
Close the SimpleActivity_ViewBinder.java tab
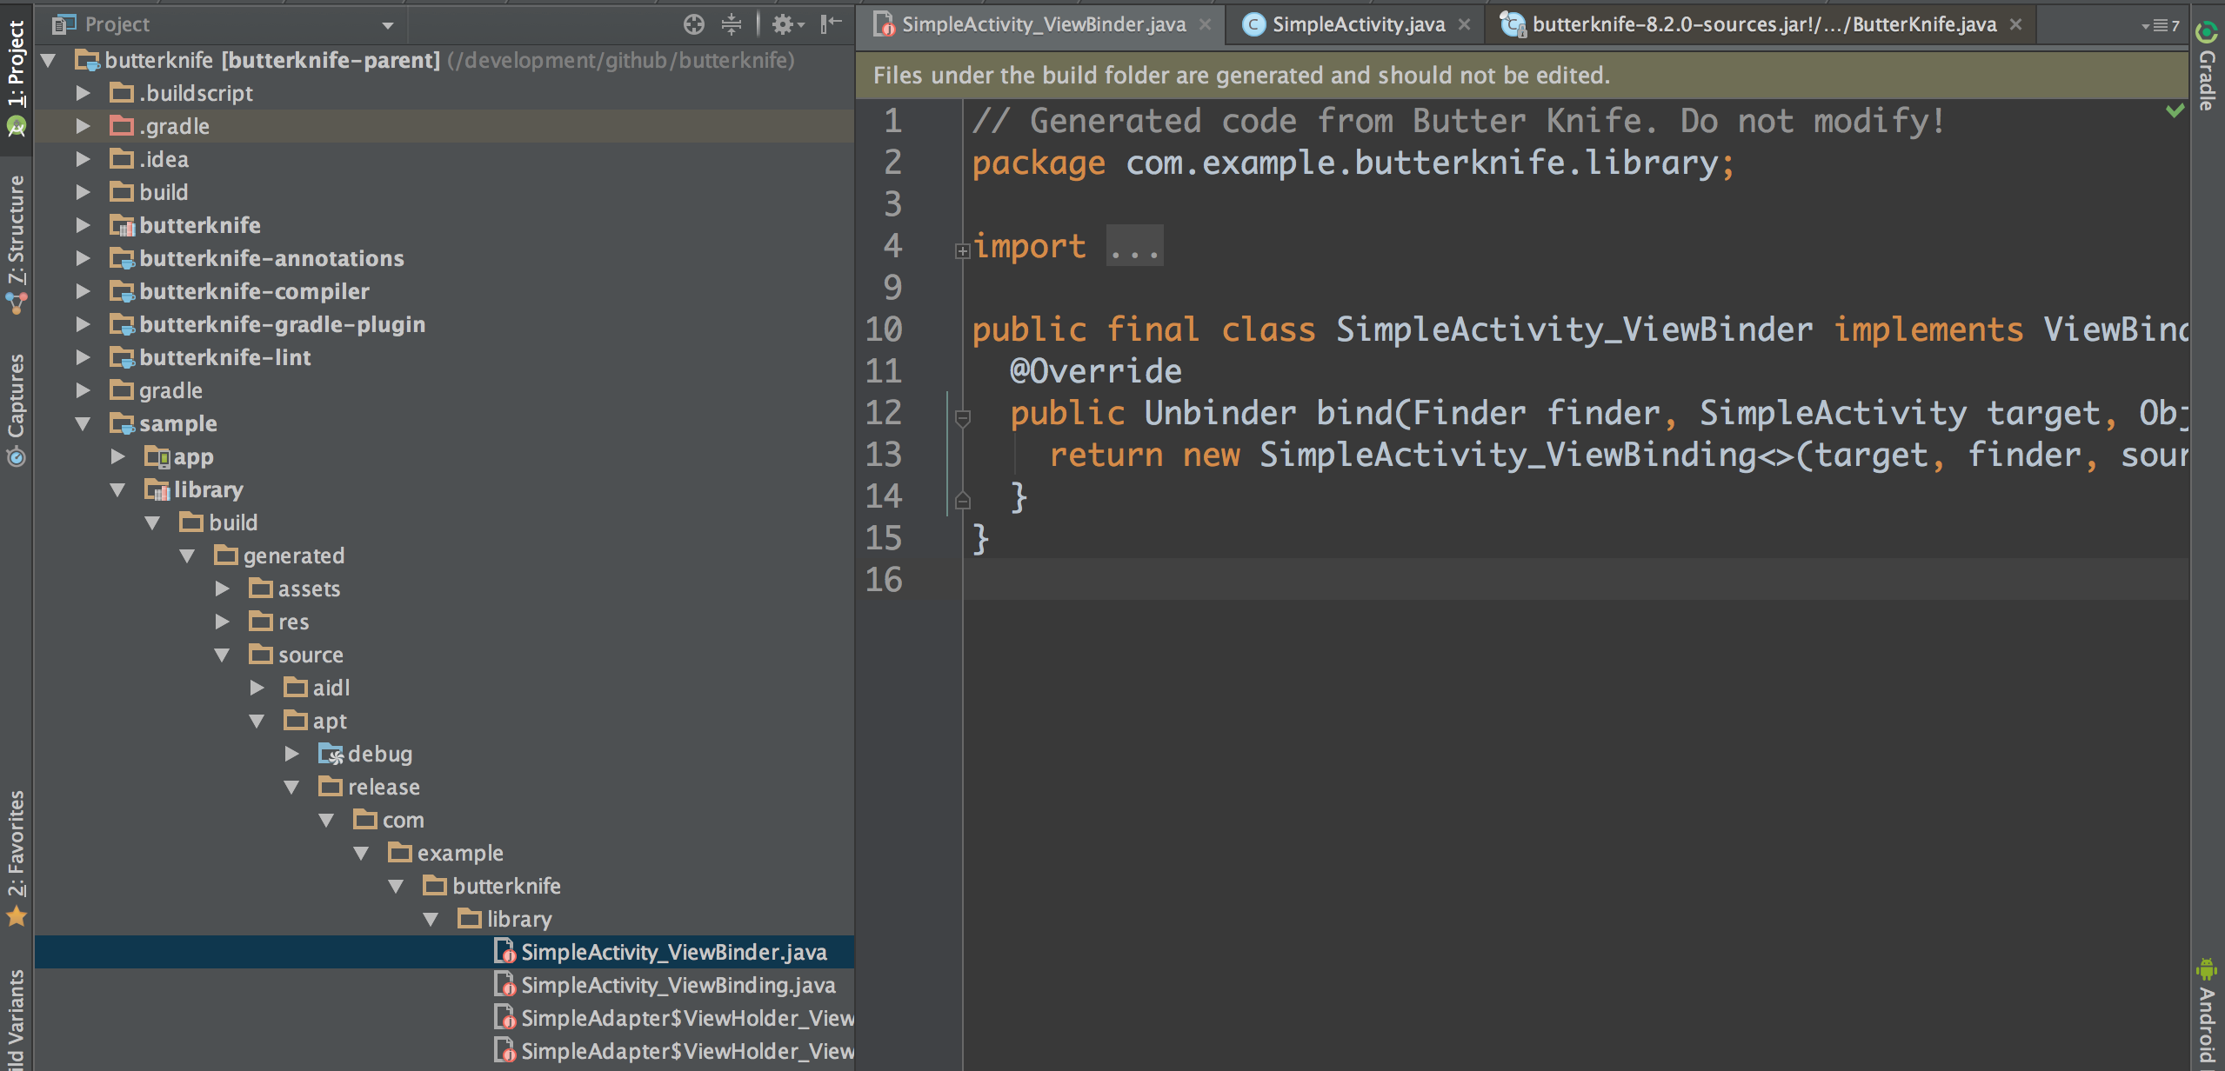tap(1205, 24)
